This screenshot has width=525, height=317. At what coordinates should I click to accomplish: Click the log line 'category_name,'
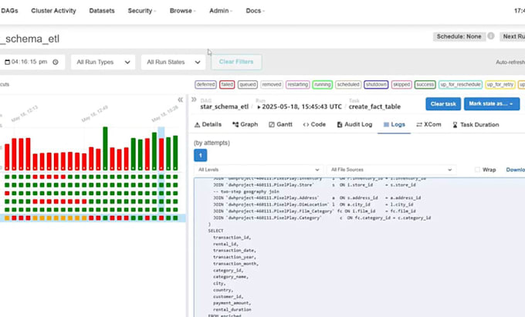click(x=231, y=277)
